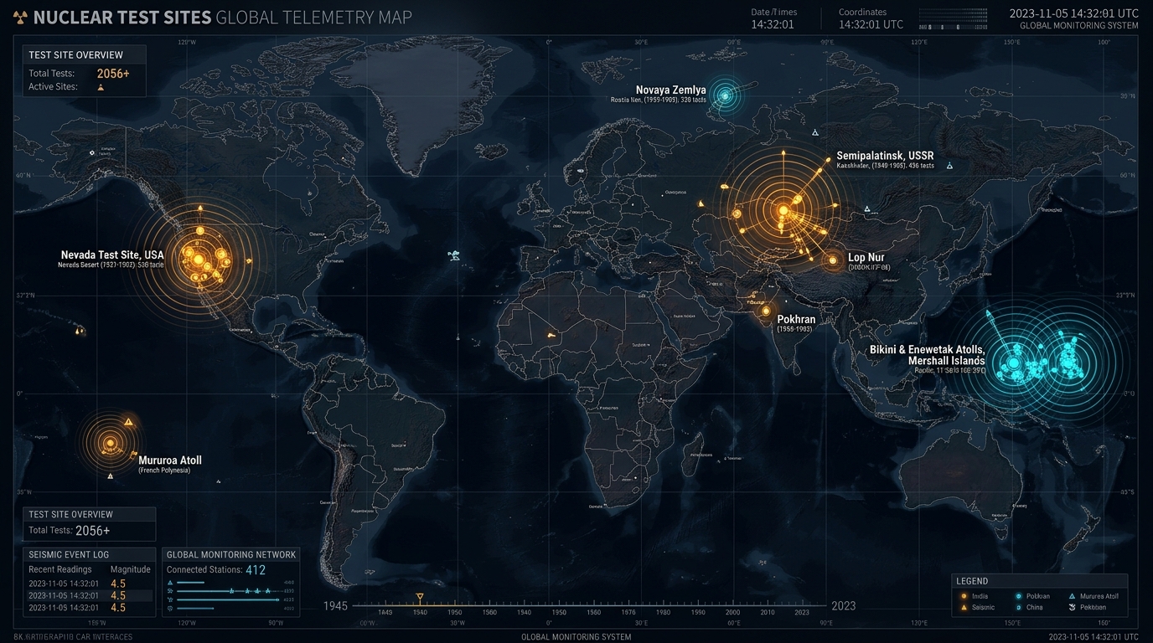This screenshot has height=643, width=1153.
Task: Click the Mururoa Atoll concentric ring marker
Action: [110, 443]
